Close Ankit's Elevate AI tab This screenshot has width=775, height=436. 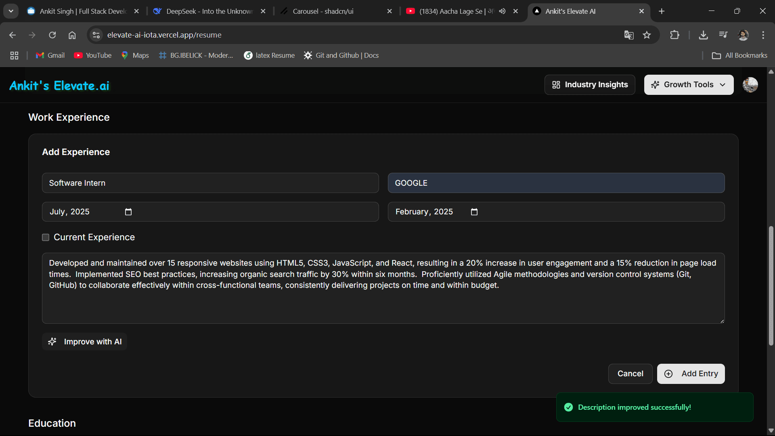[x=641, y=11]
